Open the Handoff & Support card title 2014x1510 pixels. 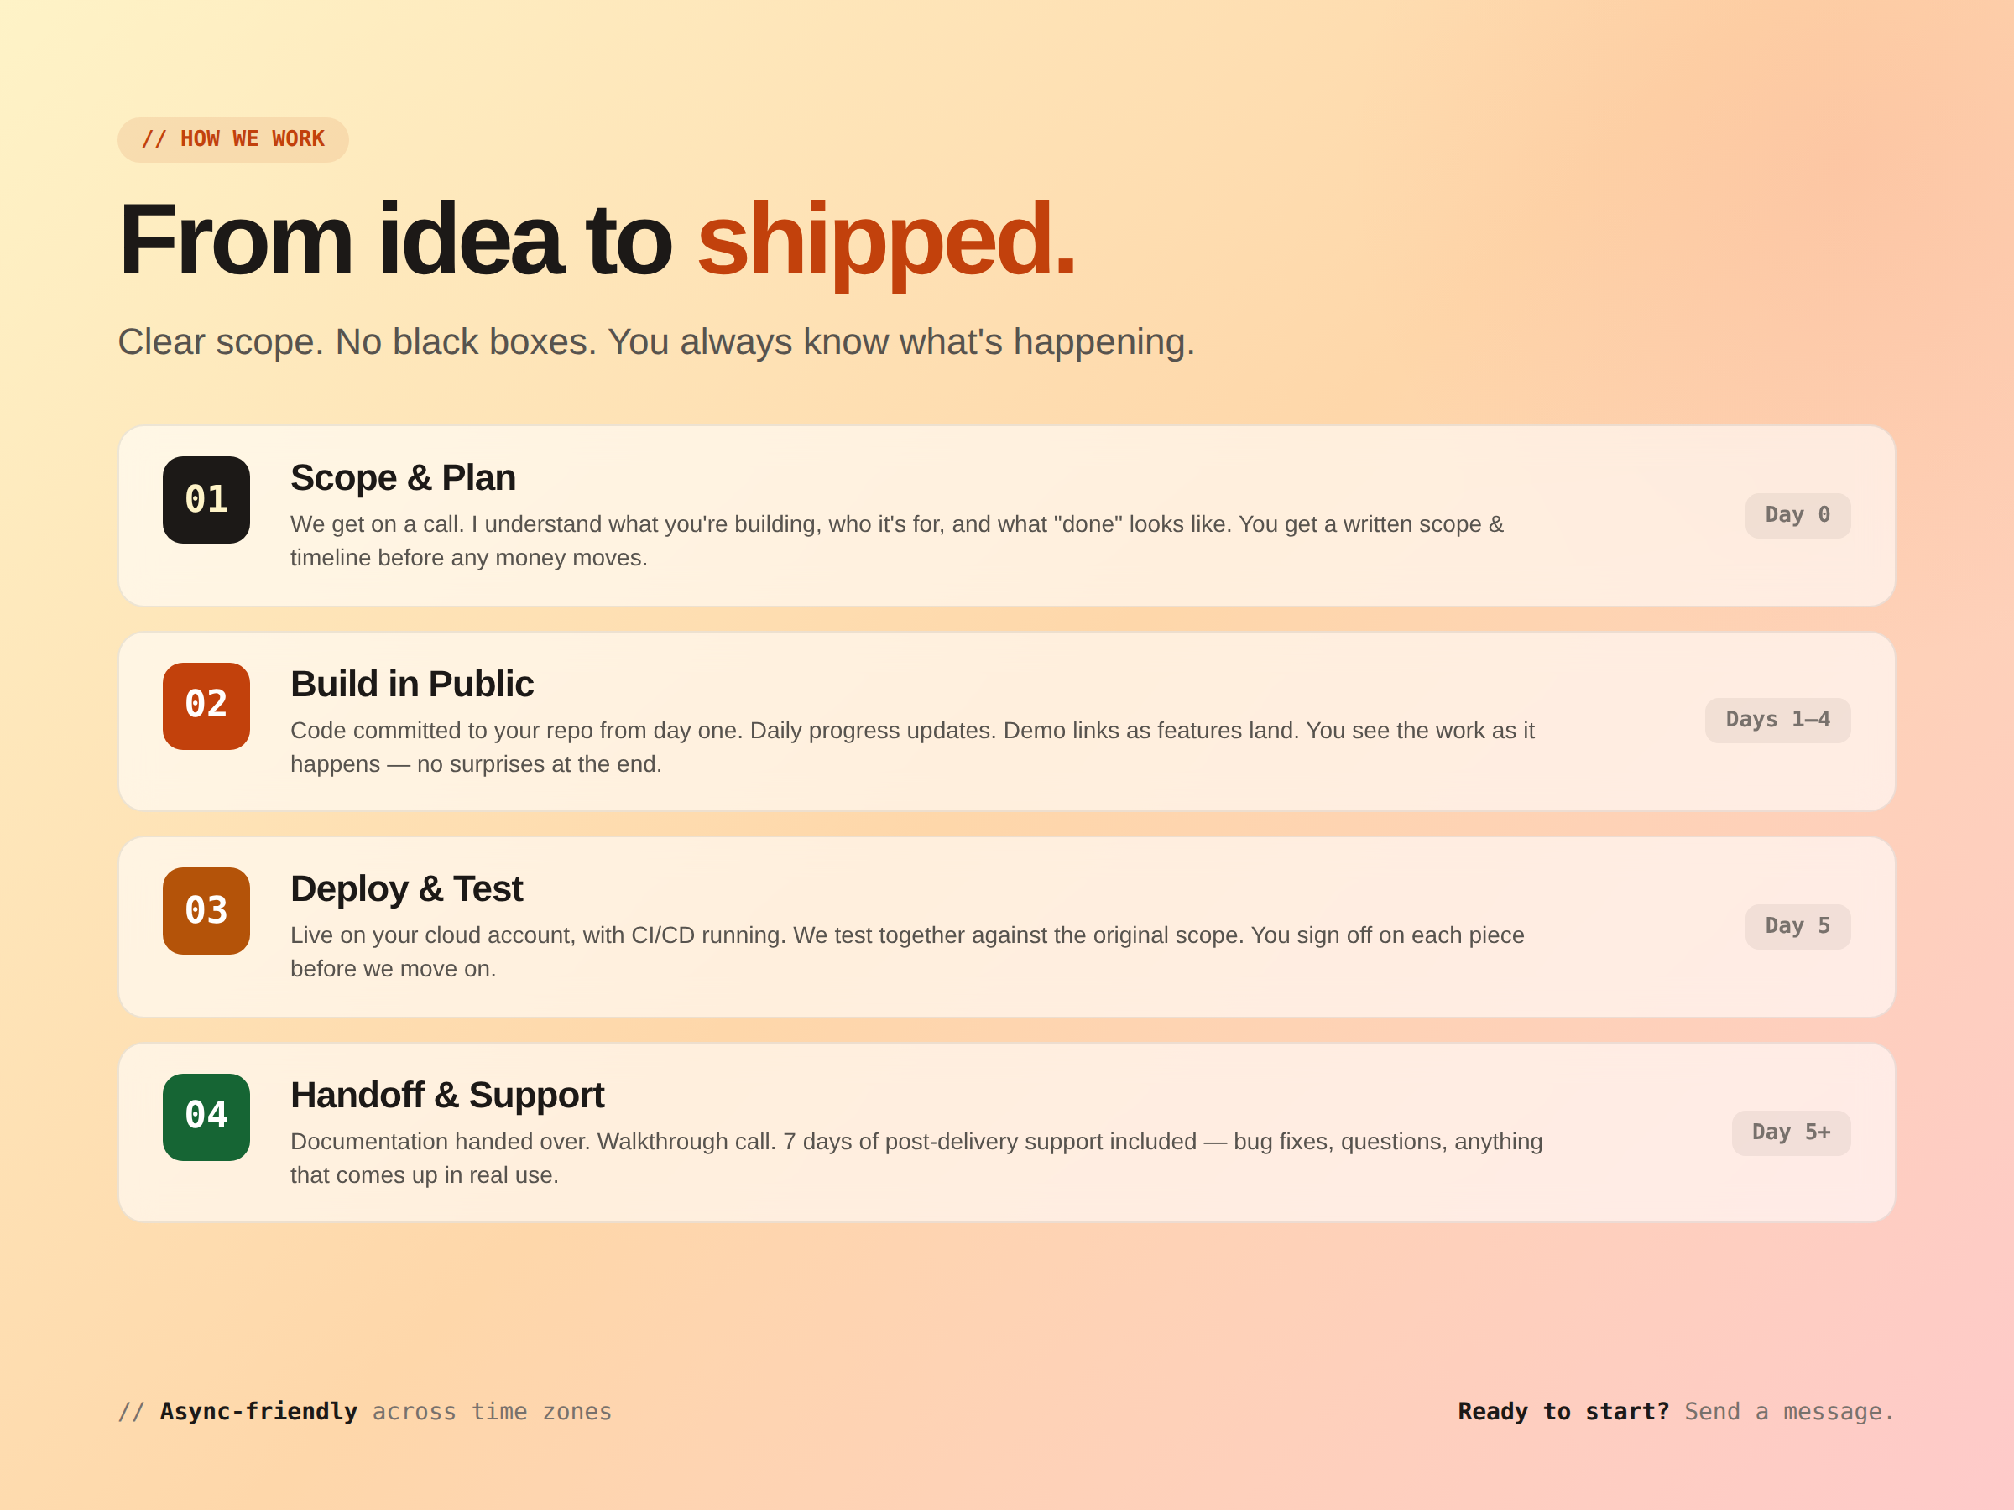[447, 1096]
